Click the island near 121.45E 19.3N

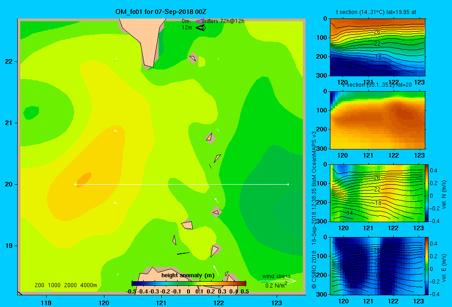[187, 224]
